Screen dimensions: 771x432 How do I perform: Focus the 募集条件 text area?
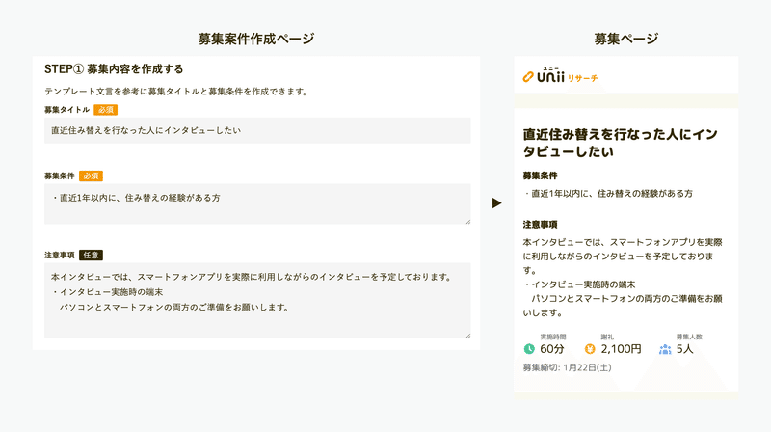[257, 204]
